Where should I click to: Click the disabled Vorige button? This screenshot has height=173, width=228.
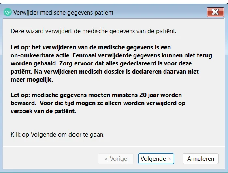(116, 158)
